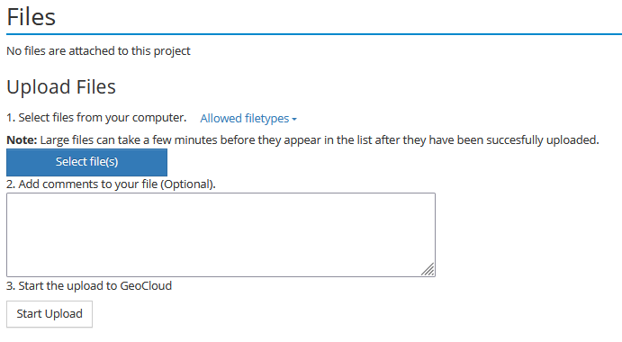The height and width of the screenshot is (342, 622).
Task: Click the blue divider under Files heading
Action: click(314, 34)
